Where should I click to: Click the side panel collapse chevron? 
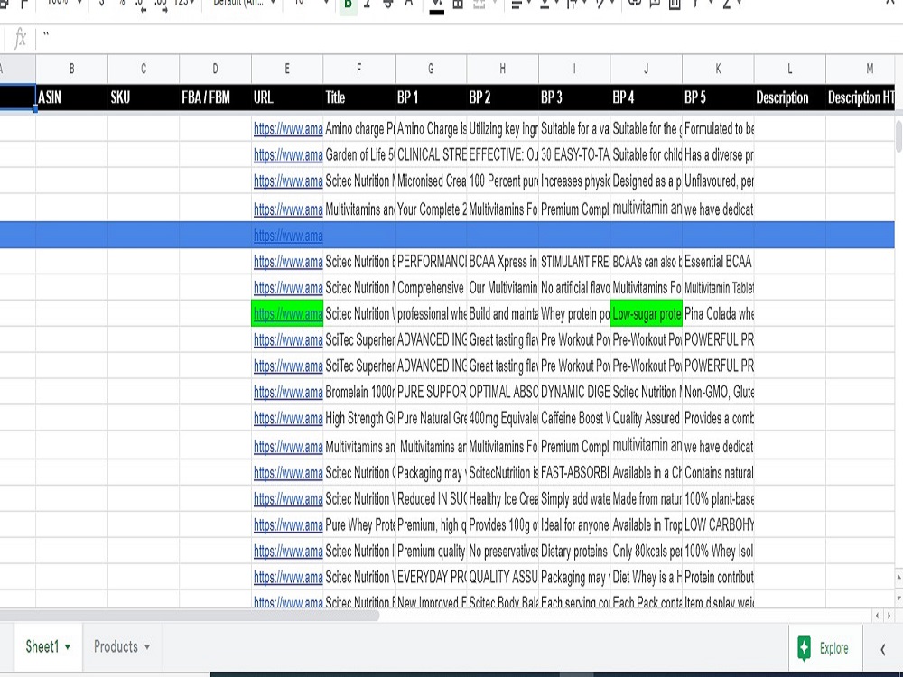pos(883,649)
